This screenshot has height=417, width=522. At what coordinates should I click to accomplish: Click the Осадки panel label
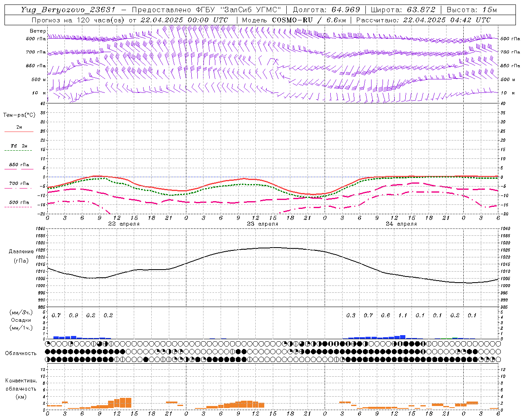(21, 320)
